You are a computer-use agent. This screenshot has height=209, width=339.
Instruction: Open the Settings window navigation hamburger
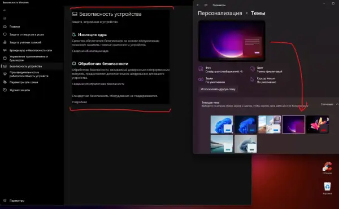point(206,5)
